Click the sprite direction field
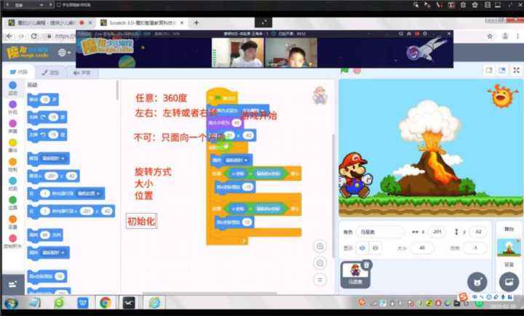Image resolution: width=524 pixels, height=316 pixels. point(475,248)
